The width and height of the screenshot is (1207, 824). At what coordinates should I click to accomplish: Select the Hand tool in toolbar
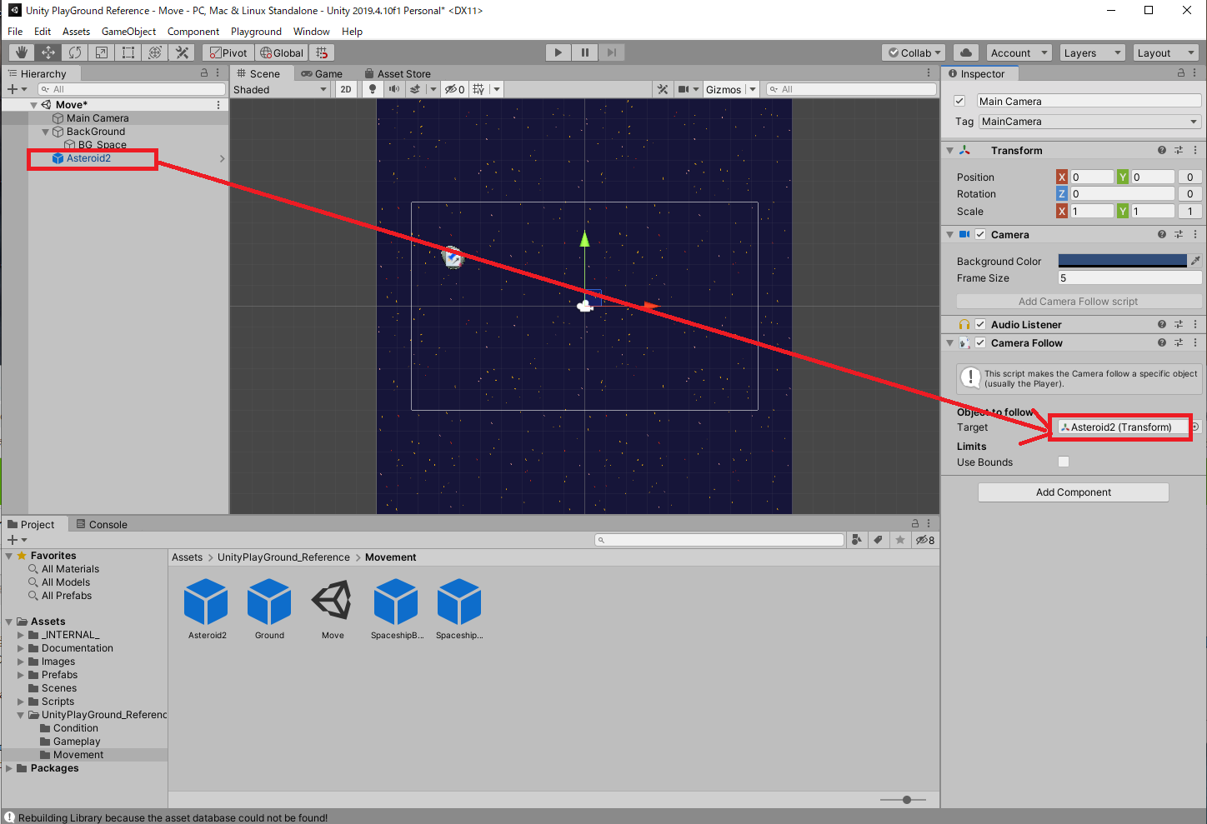(x=22, y=52)
